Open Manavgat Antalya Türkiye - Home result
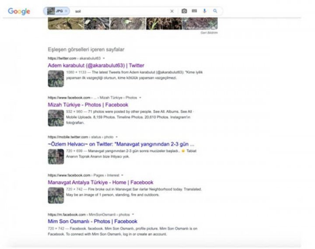 pyautogui.click(x=101, y=182)
